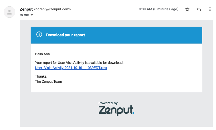Click 'The Zenput Team' signature text
Screen dimensions: 216x130
[48, 82]
